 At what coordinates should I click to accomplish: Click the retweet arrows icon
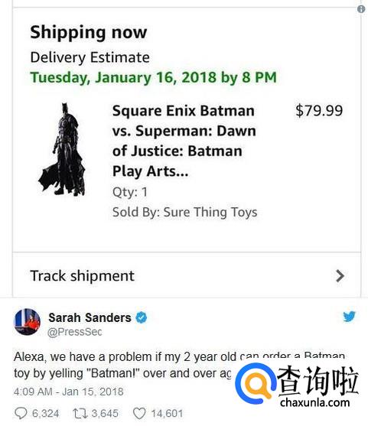(80, 413)
